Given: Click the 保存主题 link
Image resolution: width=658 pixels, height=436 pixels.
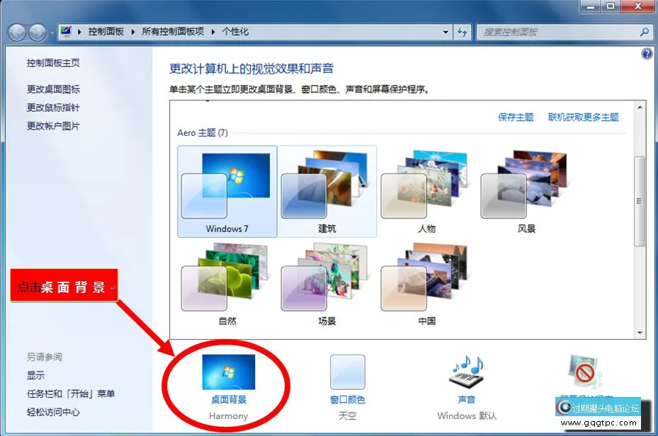Looking at the screenshot, I should click(516, 117).
